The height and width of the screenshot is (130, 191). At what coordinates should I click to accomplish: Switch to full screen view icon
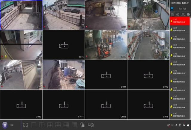[25, 125]
